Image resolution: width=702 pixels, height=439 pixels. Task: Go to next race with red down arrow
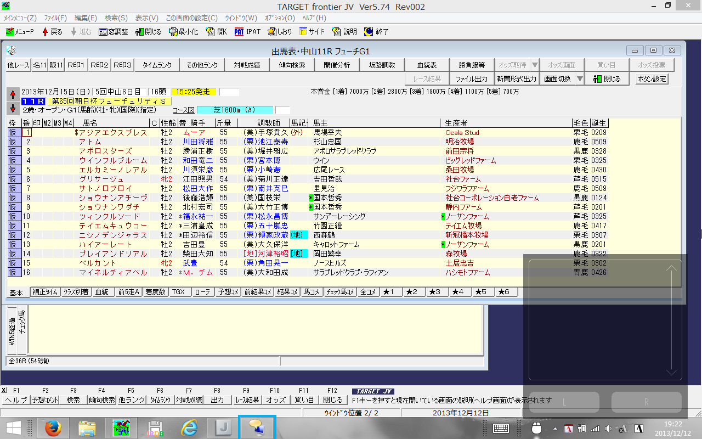13,108
